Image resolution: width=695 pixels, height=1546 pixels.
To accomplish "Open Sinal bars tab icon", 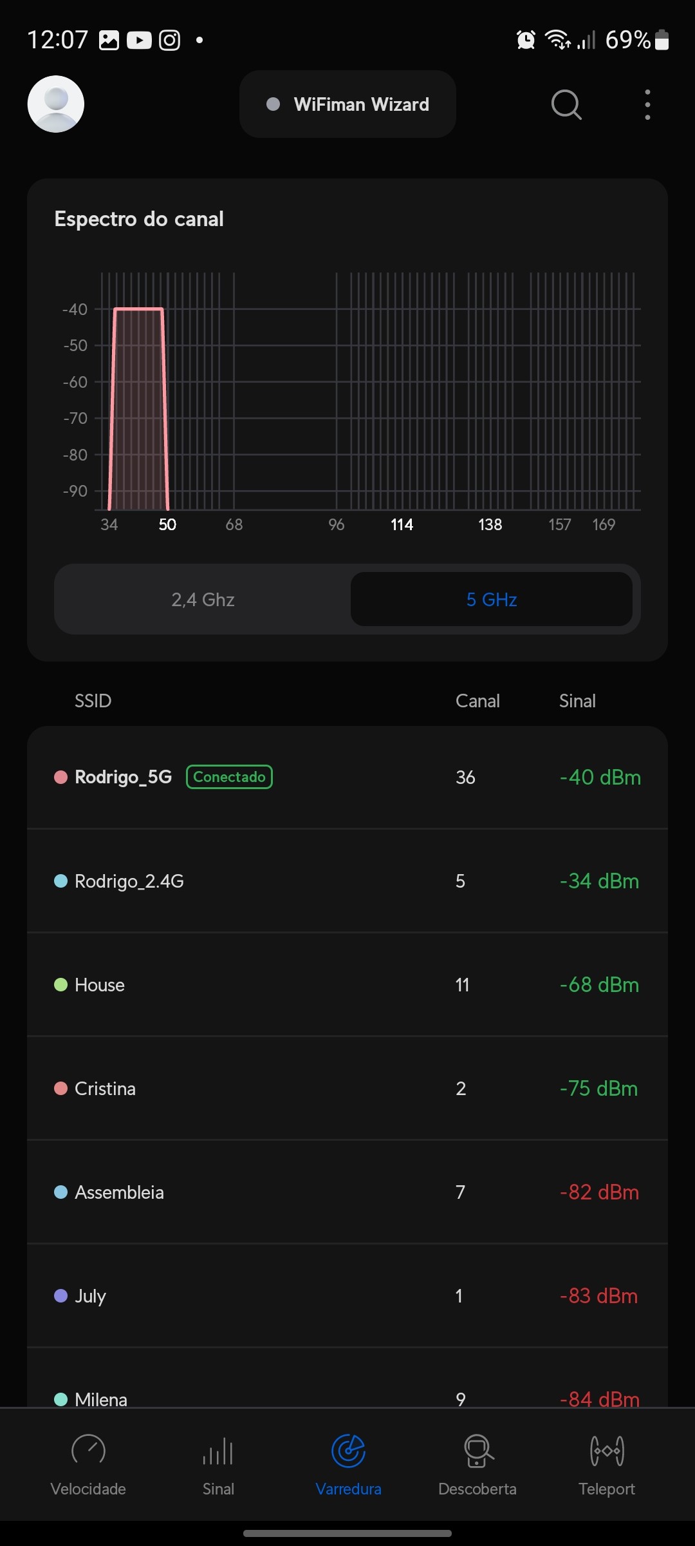I will coord(218,1451).
